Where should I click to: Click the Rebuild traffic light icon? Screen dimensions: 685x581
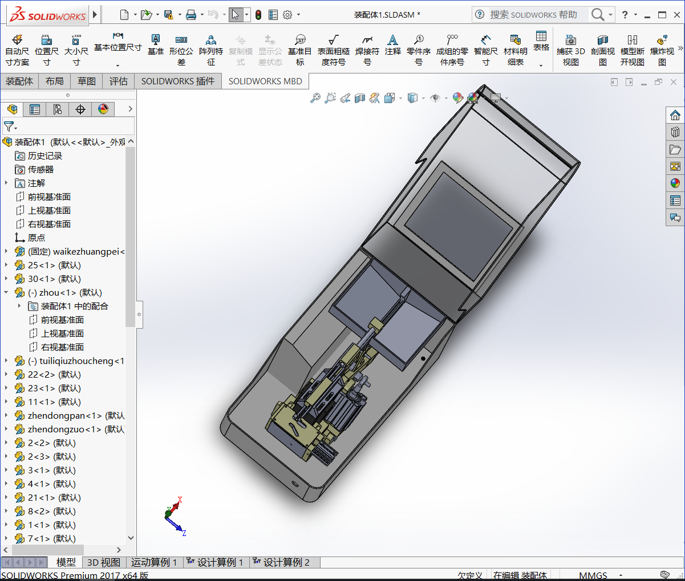pos(258,15)
